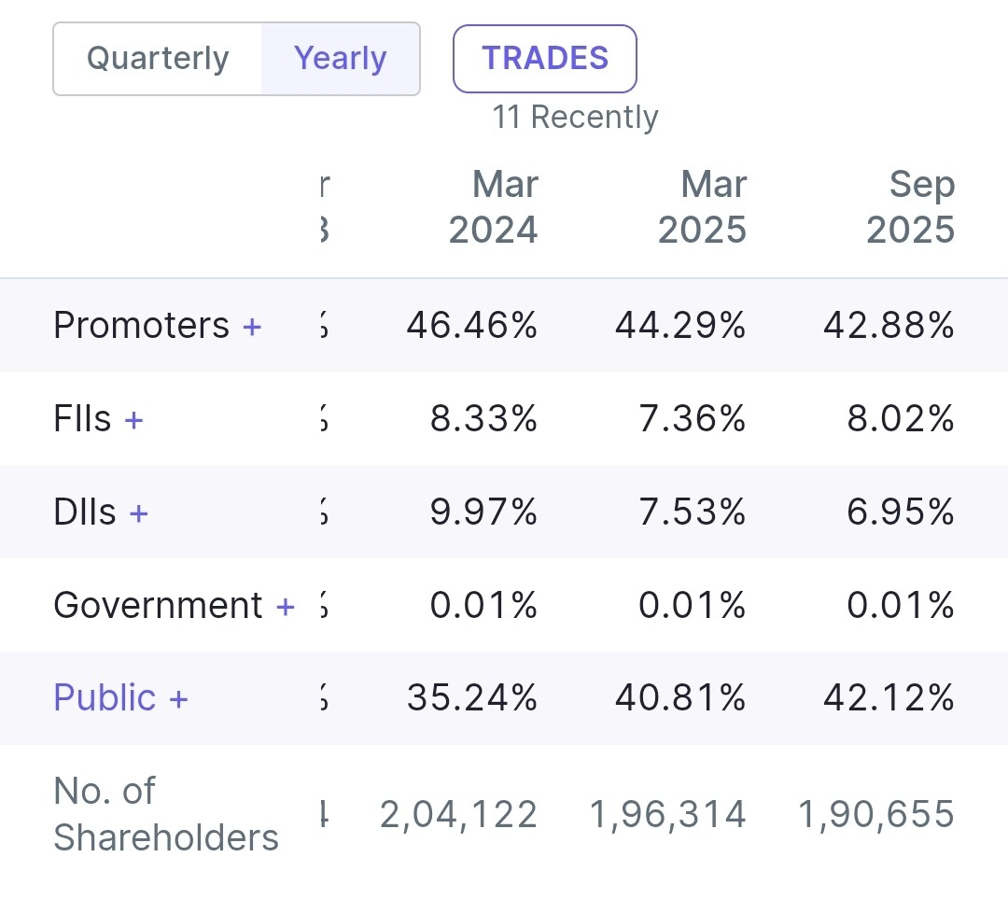The width and height of the screenshot is (1008, 913).
Task: Expand Government shareholding plus icon
Action: coord(286,606)
